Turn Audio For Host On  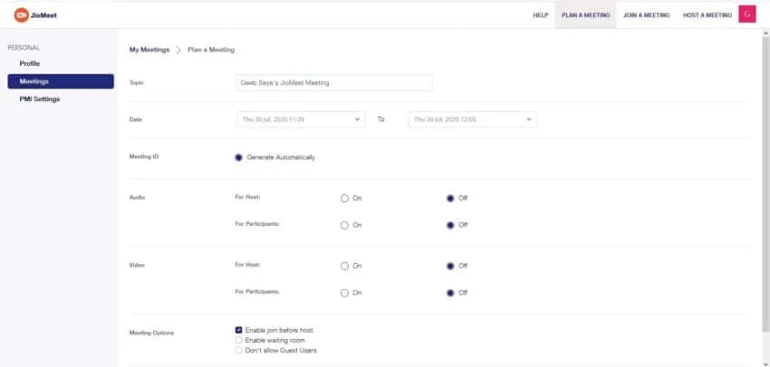pyautogui.click(x=344, y=199)
